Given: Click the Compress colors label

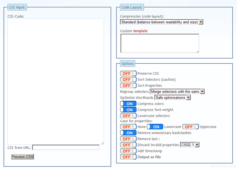Looking at the screenshot, I should pyautogui.click(x=151, y=104).
